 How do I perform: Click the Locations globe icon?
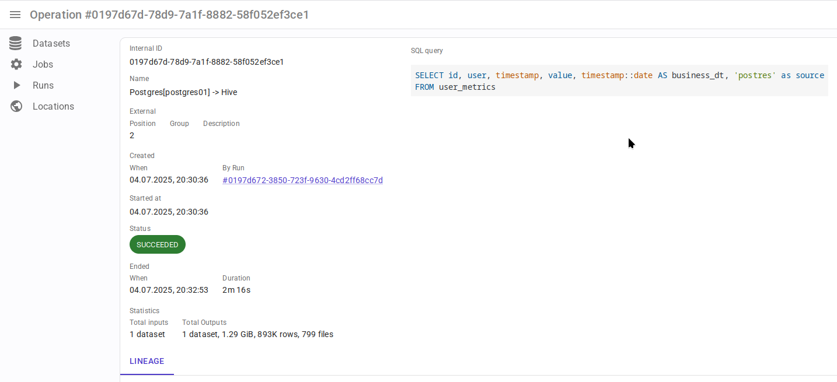[x=16, y=106]
